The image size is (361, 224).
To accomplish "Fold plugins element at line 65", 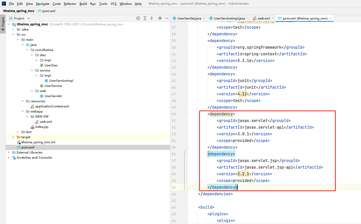I will (x=187, y=214).
